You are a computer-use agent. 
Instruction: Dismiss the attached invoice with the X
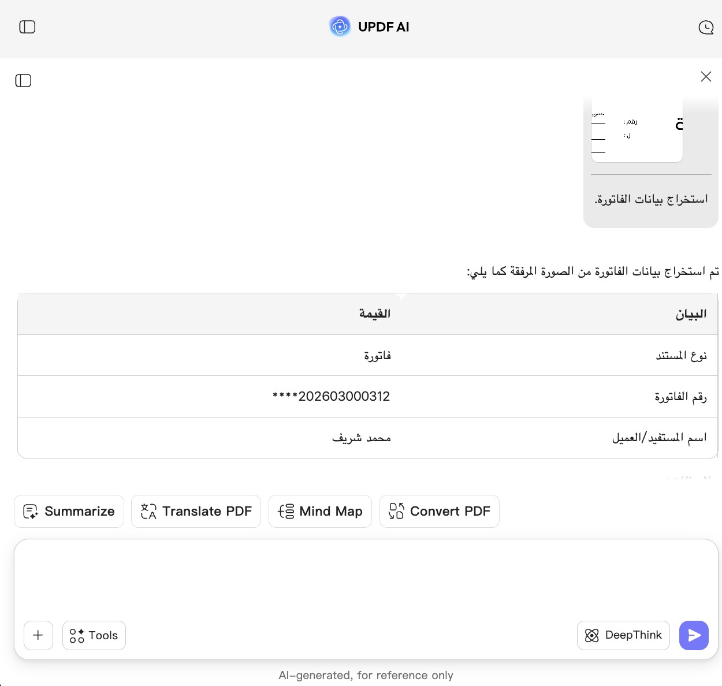click(706, 76)
